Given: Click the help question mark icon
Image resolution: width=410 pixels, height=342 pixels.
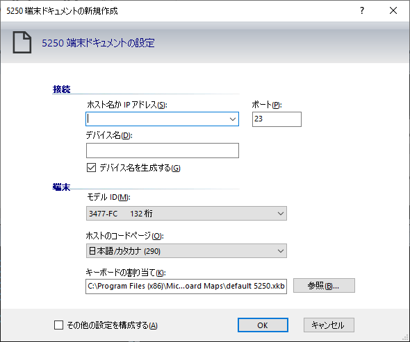Looking at the screenshot, I should [362, 10].
